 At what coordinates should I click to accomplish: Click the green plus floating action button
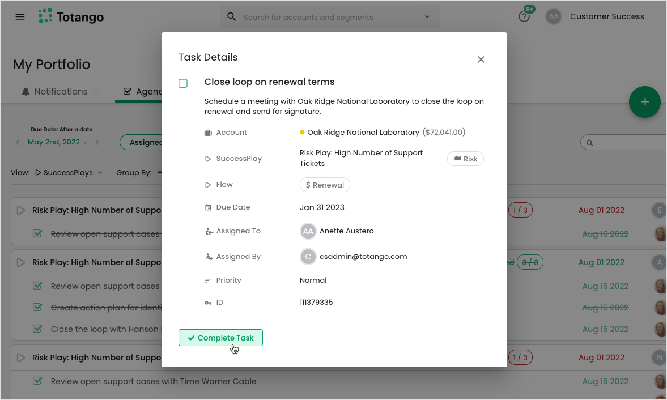tap(644, 102)
